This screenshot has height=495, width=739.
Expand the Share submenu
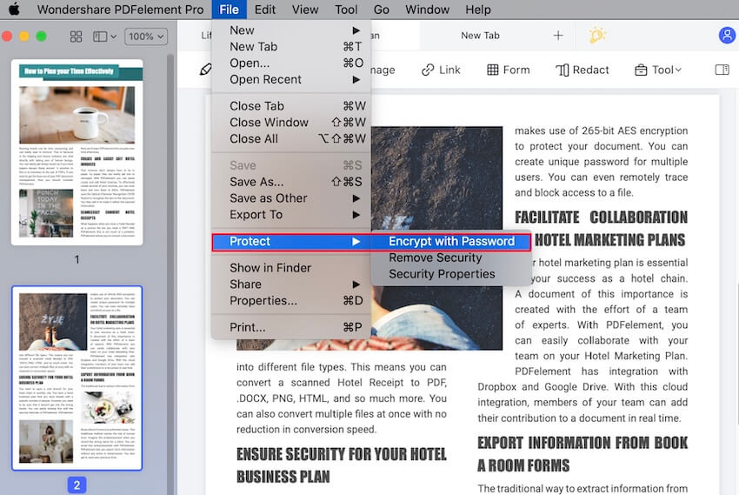[291, 284]
